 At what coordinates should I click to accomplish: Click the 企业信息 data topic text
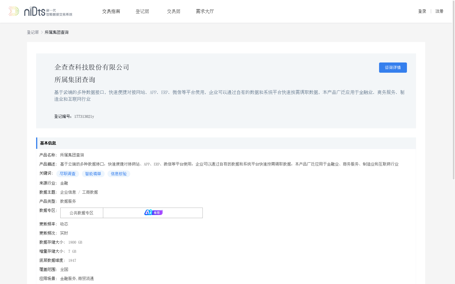coord(68,192)
